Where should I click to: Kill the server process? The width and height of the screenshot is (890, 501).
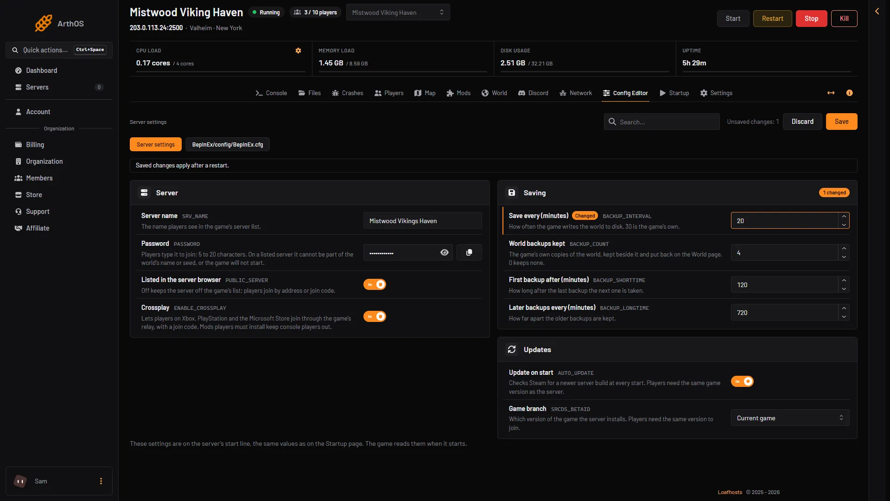click(844, 19)
